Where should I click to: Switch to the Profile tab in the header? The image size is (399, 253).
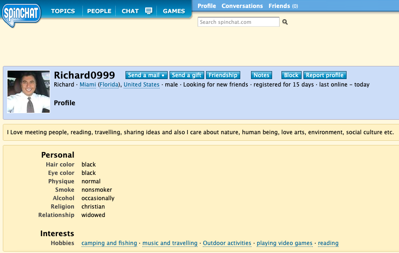coord(207,6)
